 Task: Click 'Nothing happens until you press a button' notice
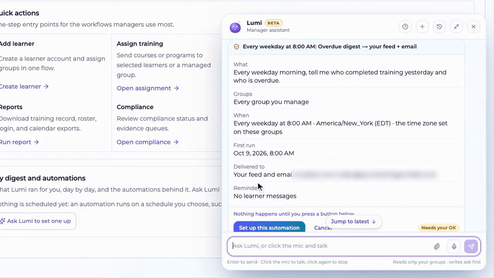294,214
